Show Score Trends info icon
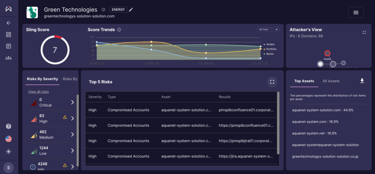Image resolution: width=375 pixels, height=174 pixels. [119, 30]
